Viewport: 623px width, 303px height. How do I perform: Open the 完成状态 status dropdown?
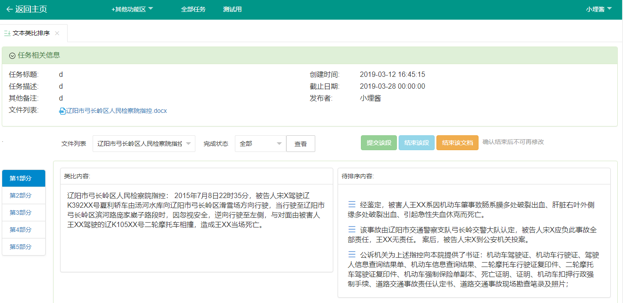(x=260, y=144)
